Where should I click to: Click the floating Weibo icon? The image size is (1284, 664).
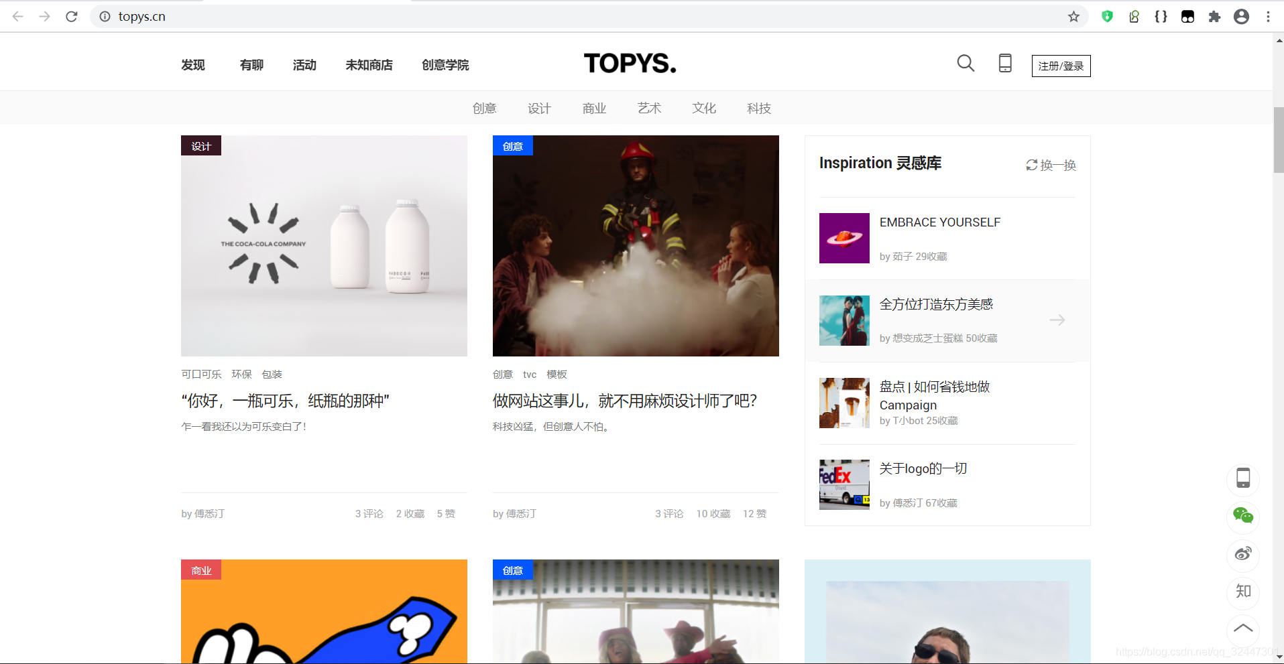tap(1243, 554)
